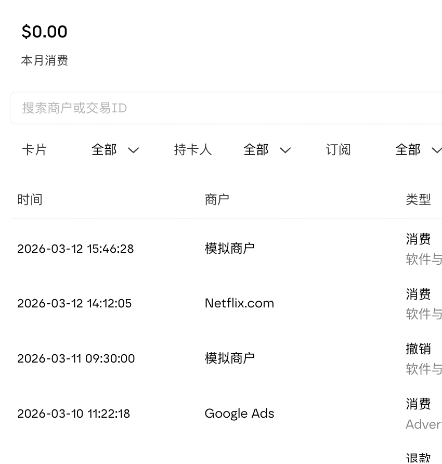
Task: Click 模拟商户 in the 09:30:00 row
Action: 229,358
